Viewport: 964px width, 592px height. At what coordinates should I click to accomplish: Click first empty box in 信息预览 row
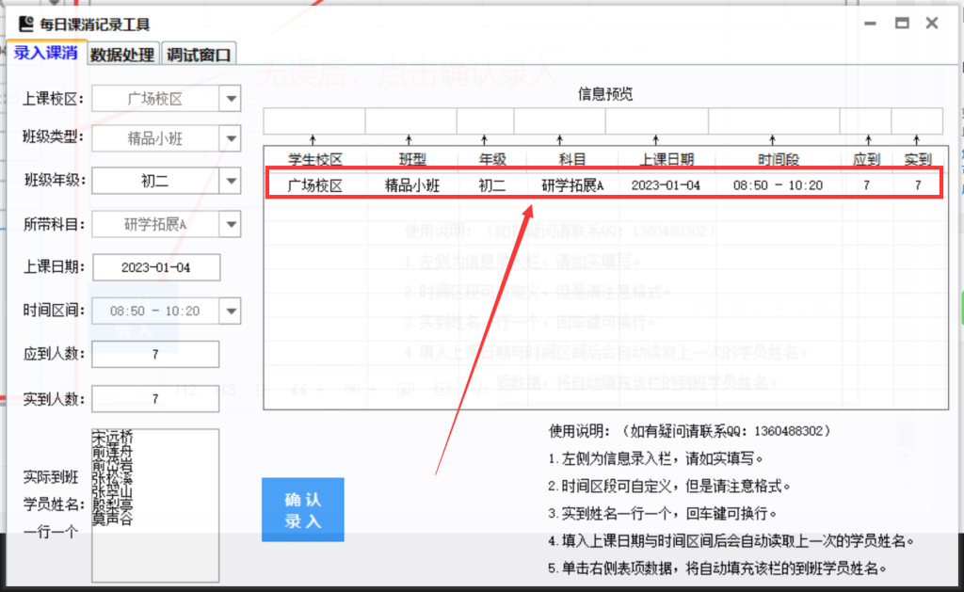314,120
